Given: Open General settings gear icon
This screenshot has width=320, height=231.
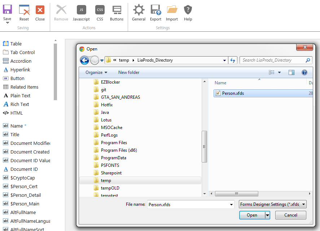Looking at the screenshot, I should [139, 10].
